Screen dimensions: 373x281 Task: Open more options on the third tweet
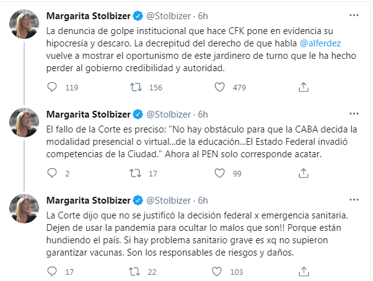354,200
